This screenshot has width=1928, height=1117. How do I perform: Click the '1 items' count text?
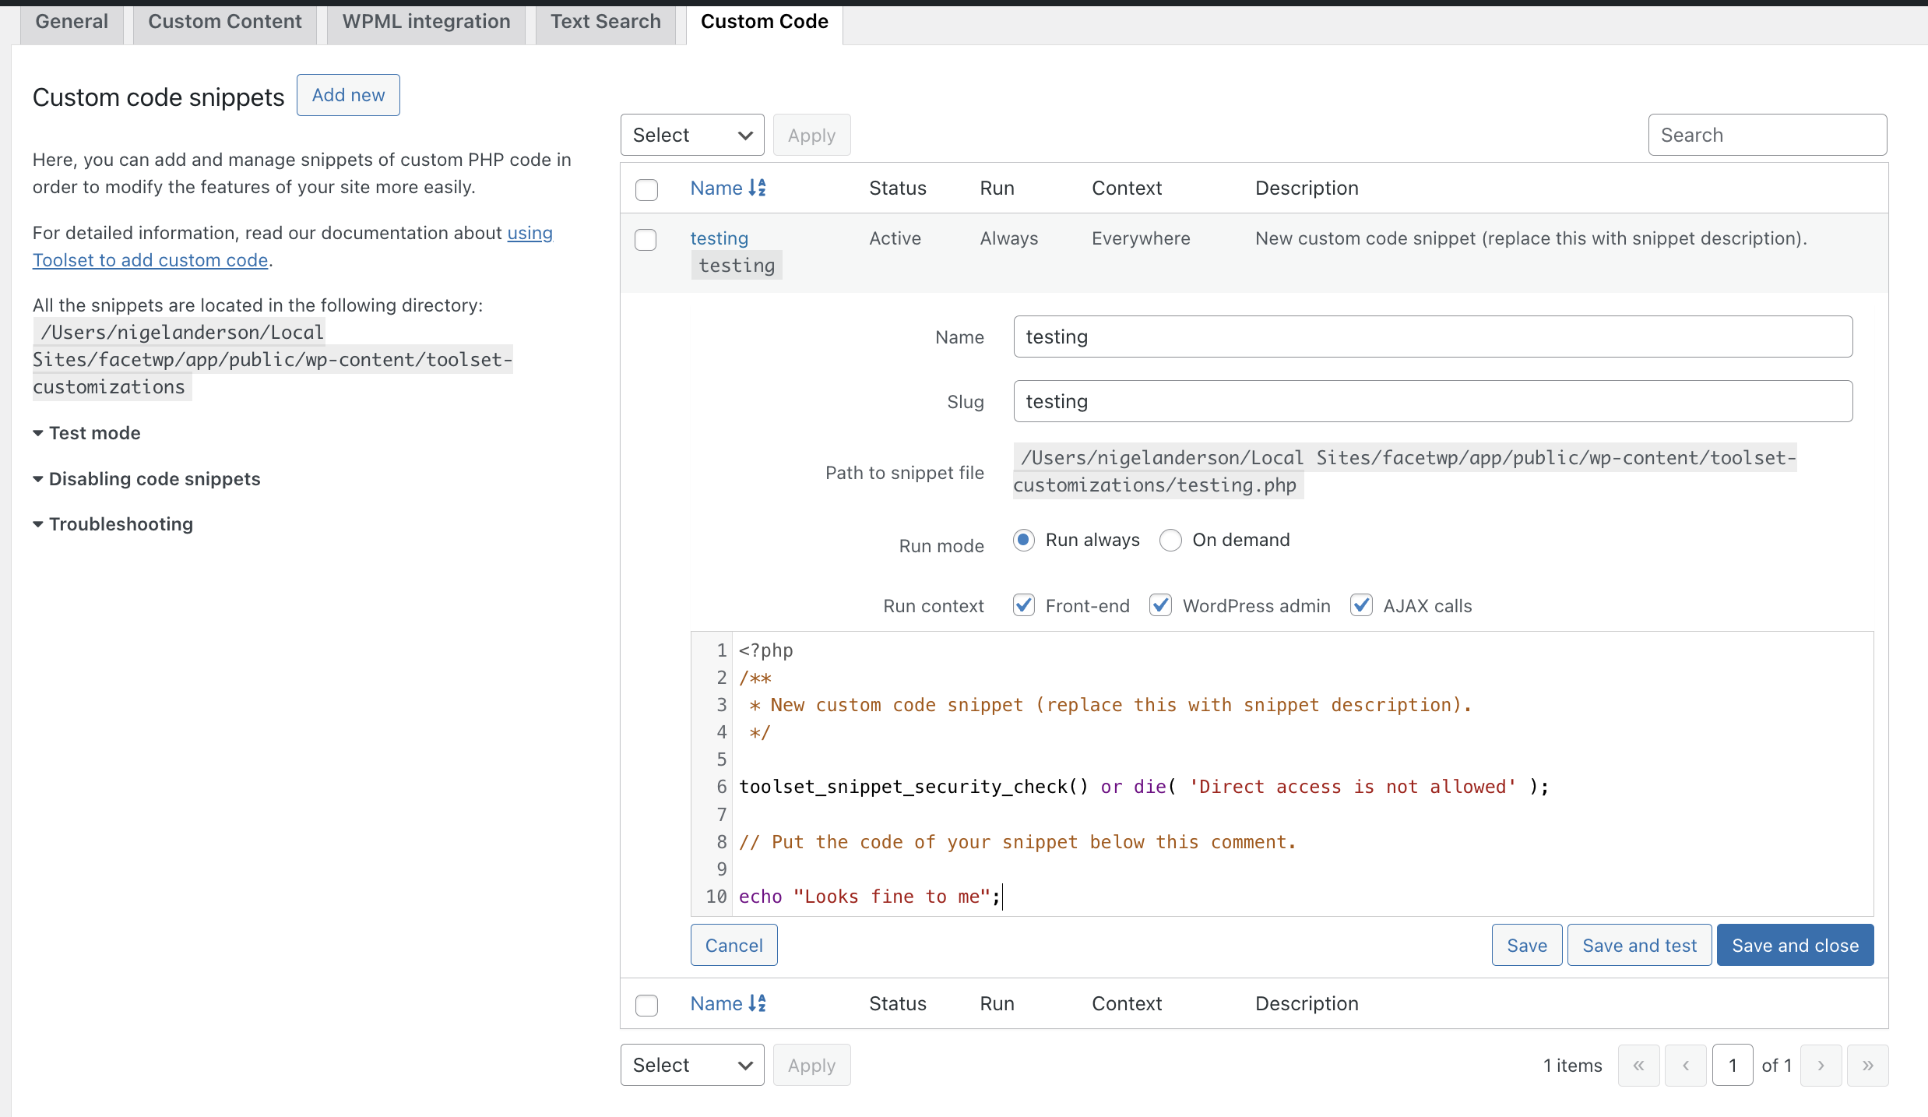(1573, 1065)
